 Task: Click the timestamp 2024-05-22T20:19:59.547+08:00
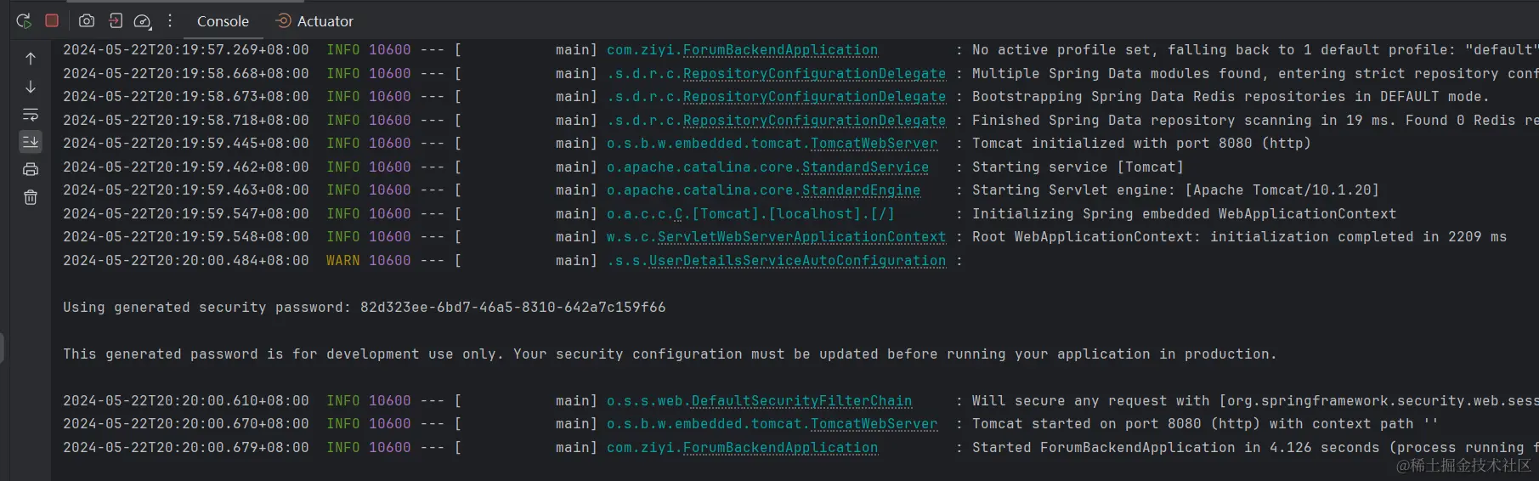click(186, 214)
